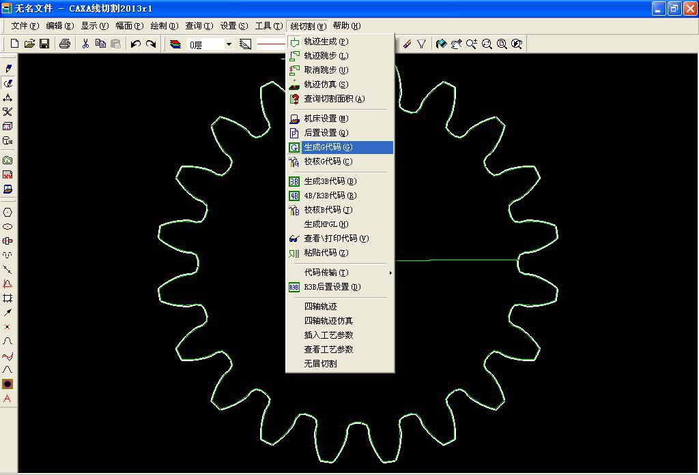The image size is (699, 475).
Task: Undo the last action
Action: [x=135, y=44]
